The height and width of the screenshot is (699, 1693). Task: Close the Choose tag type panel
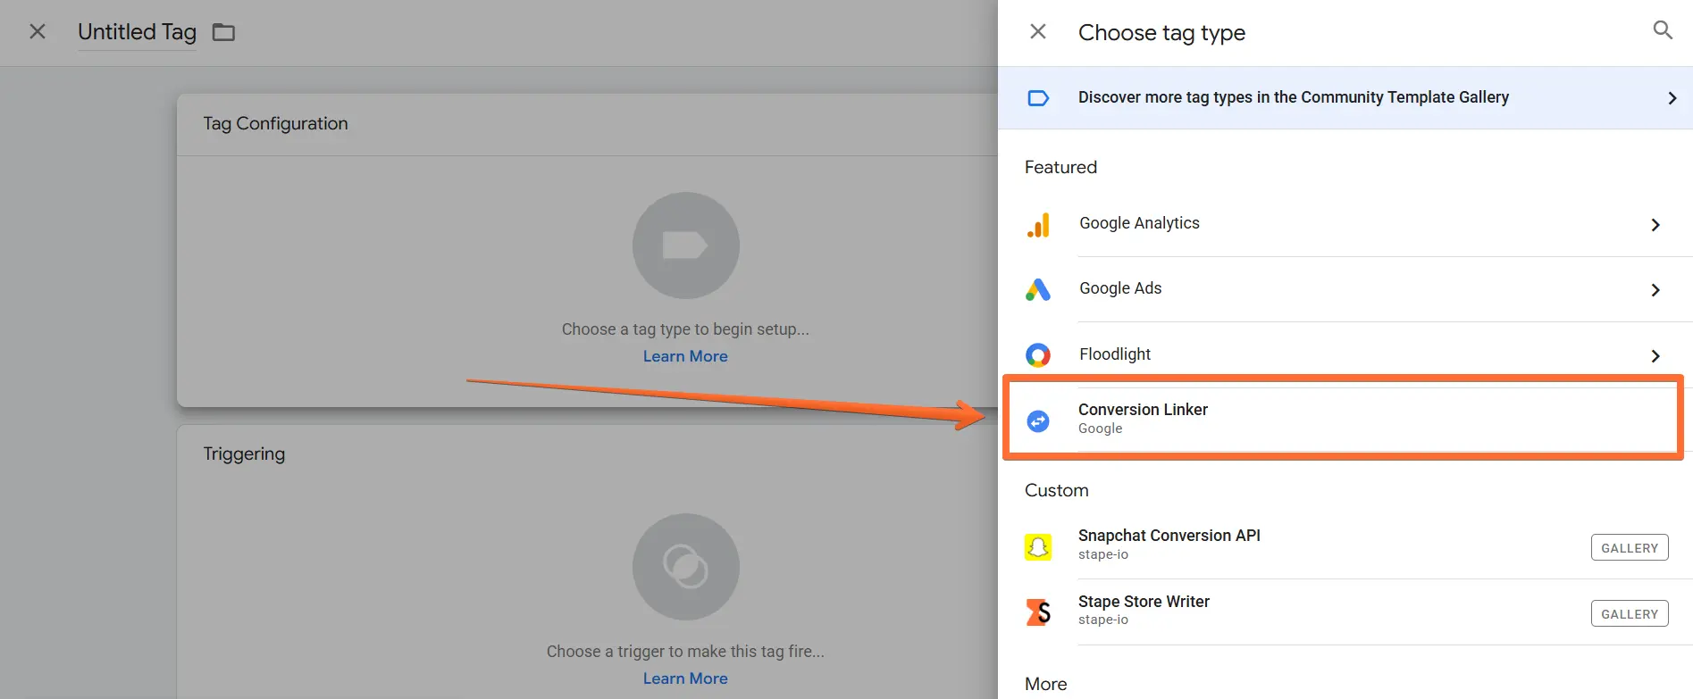1038,32
